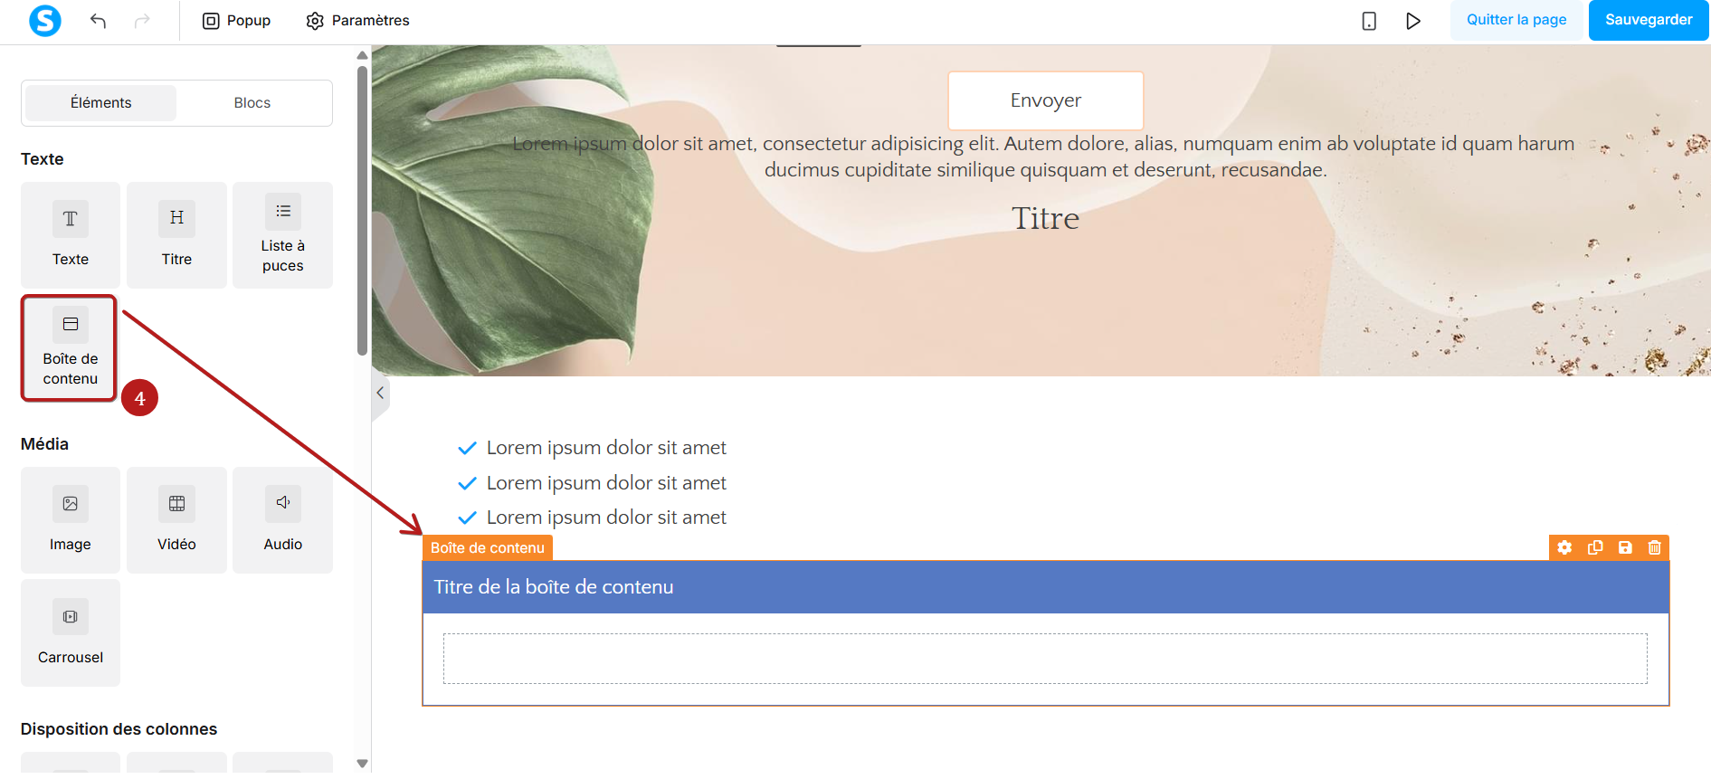Open the Paramètres menu
1711x779 pixels.
tap(357, 21)
